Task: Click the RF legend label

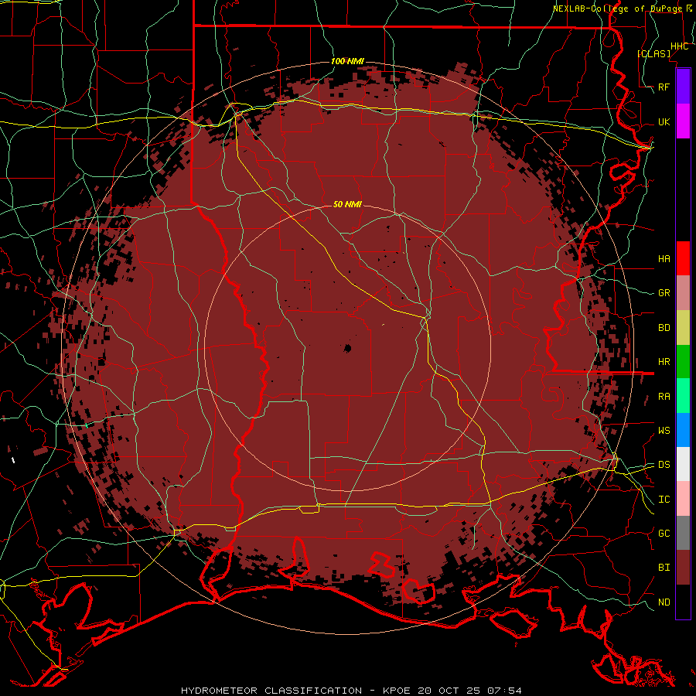Action: [x=664, y=87]
